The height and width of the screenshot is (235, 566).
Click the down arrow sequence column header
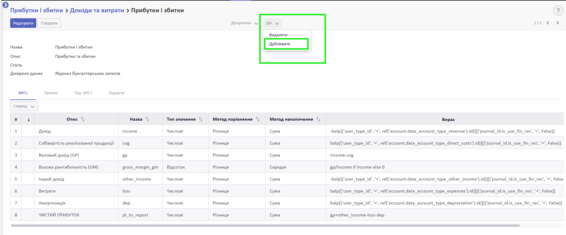(28, 119)
